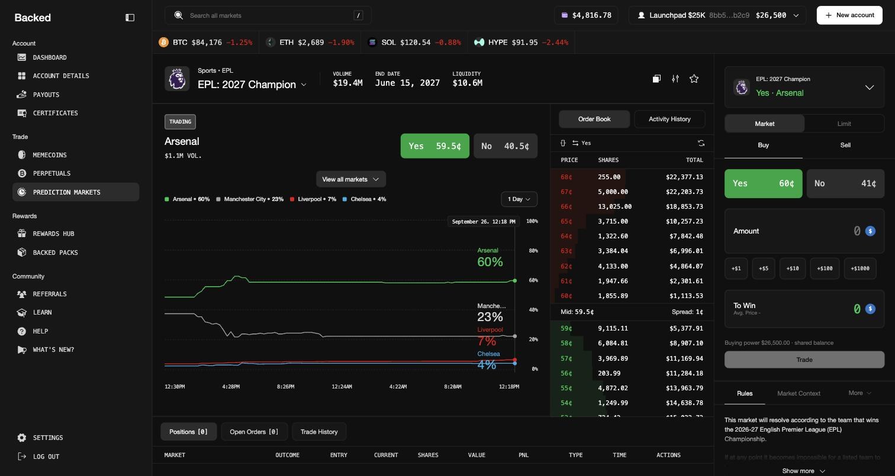895x476 pixels.
Task: Click the ETH ticker
Action: (310, 43)
